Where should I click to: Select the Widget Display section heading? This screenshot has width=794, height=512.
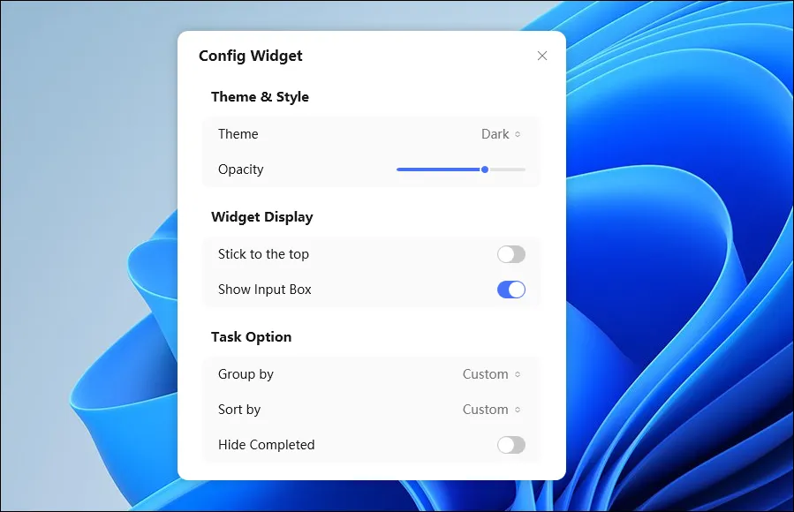pyautogui.click(x=261, y=217)
